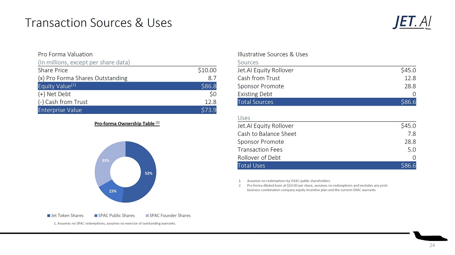Click the JET.AI logo
This screenshot has width=455, height=255.
click(x=412, y=22)
